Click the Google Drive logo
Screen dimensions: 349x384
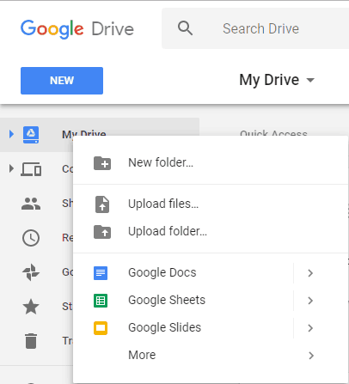[77, 29]
